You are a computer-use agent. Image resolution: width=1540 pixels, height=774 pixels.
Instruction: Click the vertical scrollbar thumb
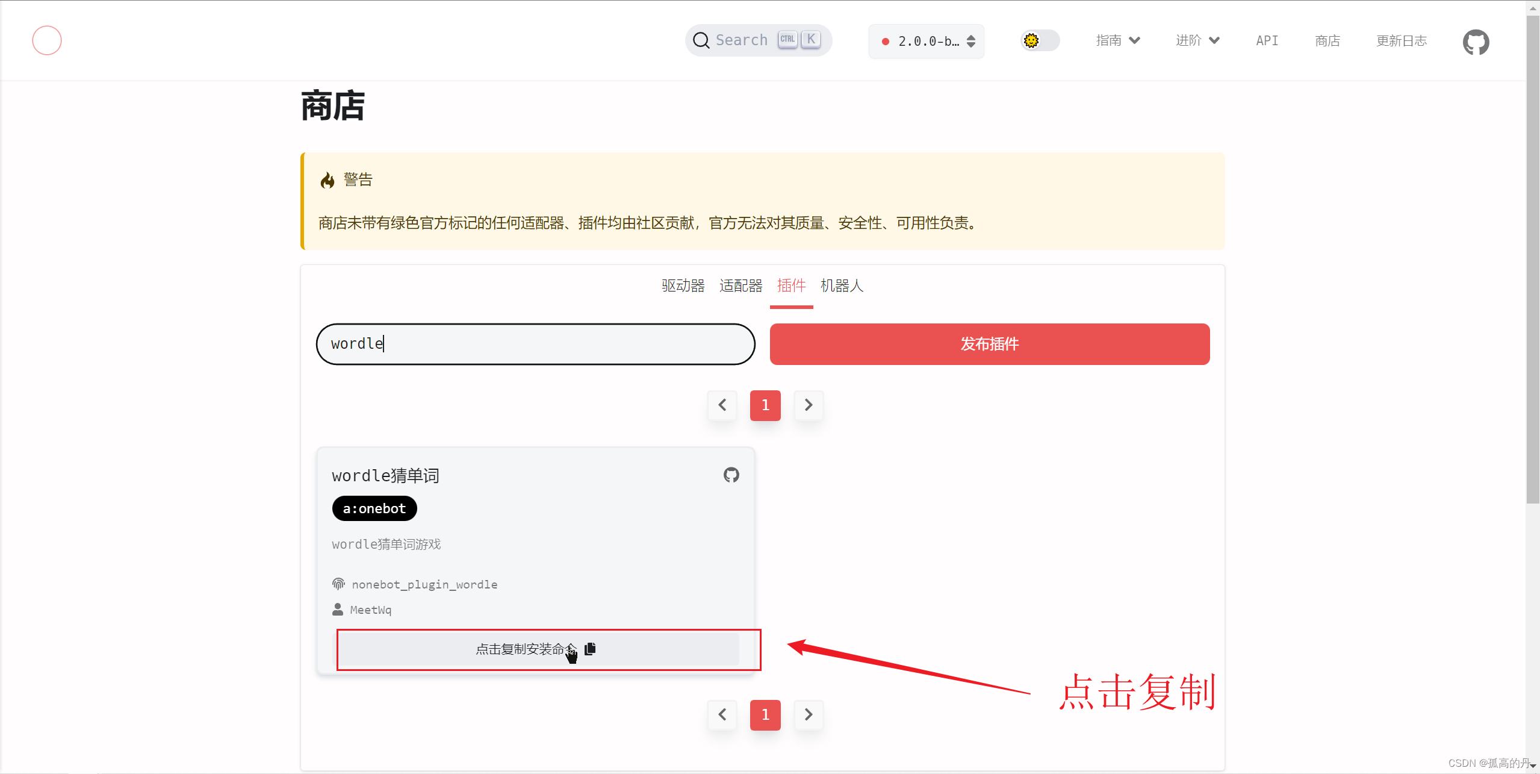click(1533, 259)
